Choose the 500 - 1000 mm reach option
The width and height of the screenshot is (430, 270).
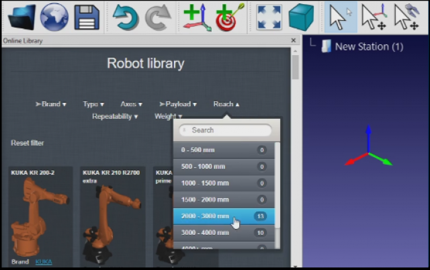[x=224, y=167]
